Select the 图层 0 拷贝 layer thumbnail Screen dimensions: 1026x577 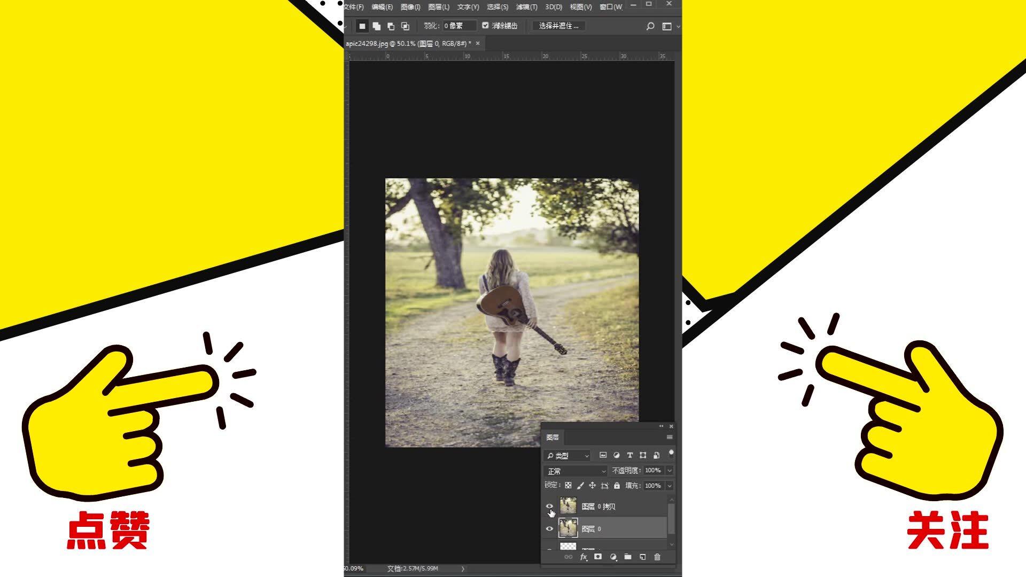[568, 506]
